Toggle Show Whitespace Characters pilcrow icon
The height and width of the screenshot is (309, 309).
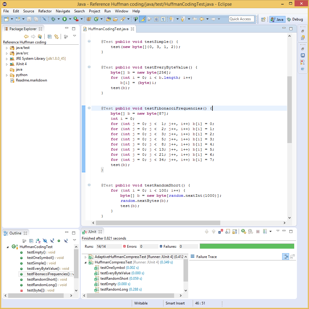pyautogui.click(x=163, y=19)
